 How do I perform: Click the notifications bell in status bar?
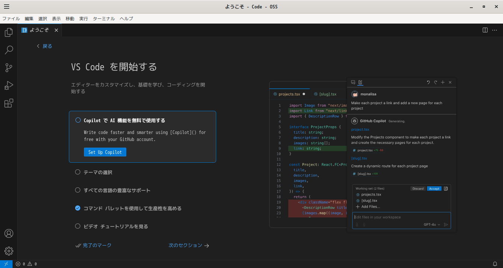pos(495,264)
